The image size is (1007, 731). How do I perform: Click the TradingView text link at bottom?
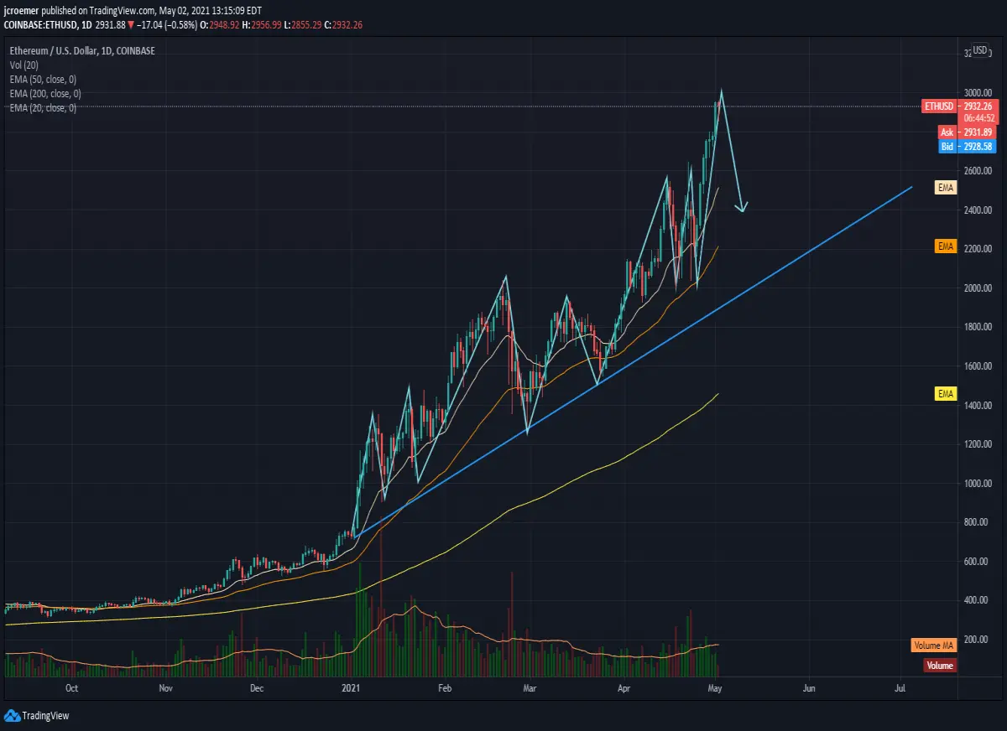[45, 716]
